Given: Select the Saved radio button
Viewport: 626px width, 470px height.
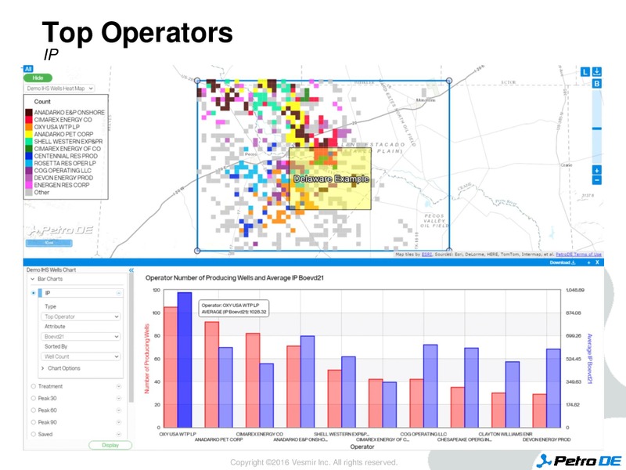Looking at the screenshot, I should [33, 434].
